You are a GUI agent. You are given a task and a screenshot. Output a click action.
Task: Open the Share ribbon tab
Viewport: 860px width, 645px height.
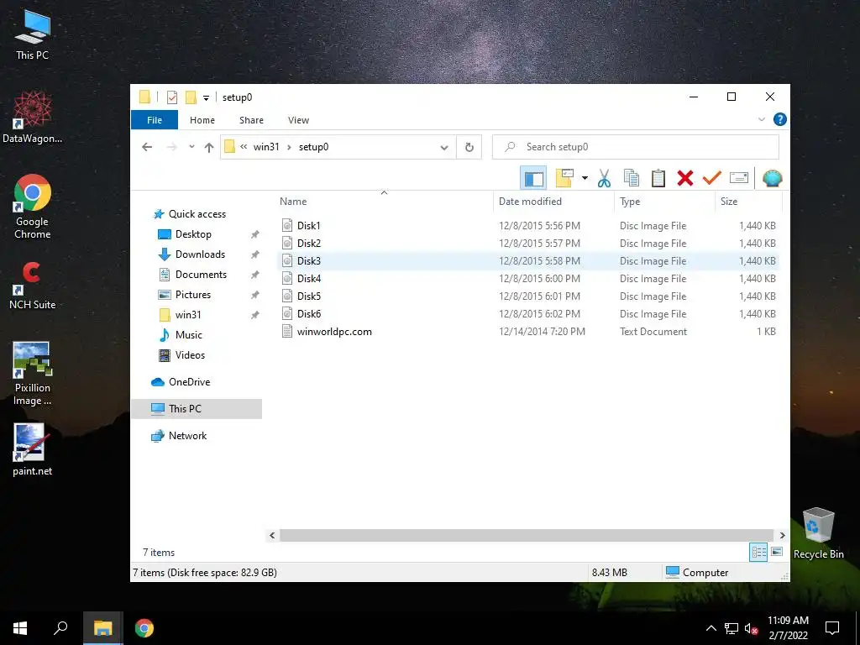(x=251, y=120)
